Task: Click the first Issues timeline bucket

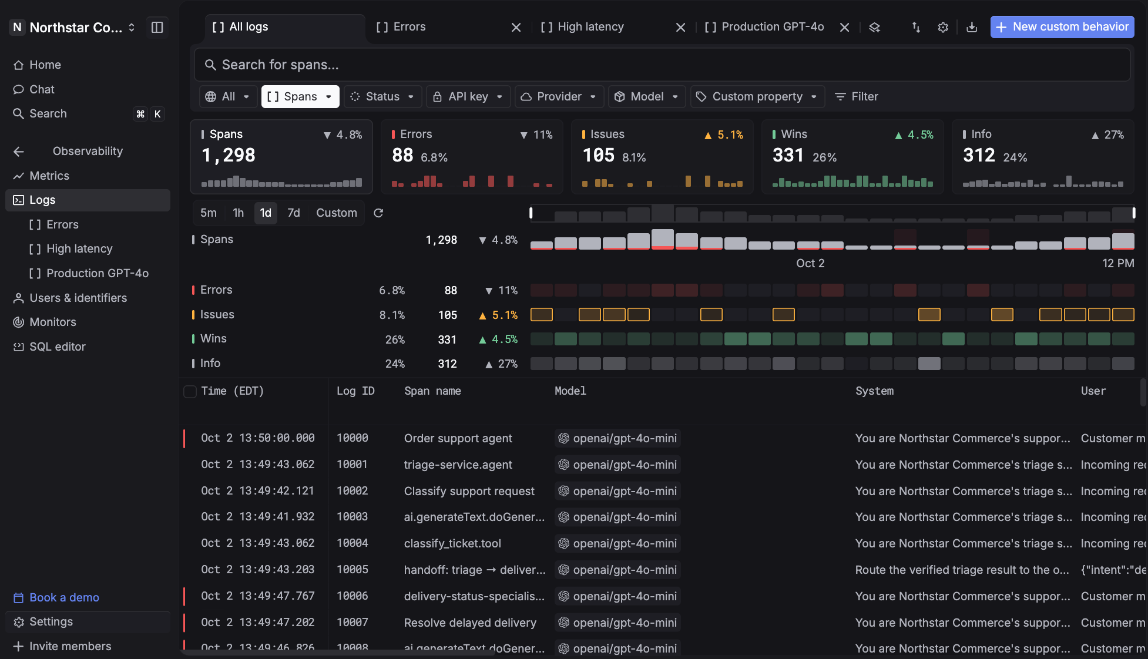Action: pyautogui.click(x=541, y=315)
